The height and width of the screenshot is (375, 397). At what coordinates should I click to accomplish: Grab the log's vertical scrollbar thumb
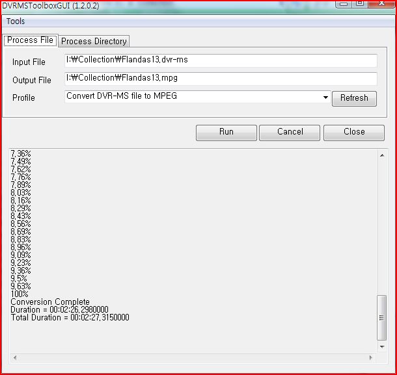click(x=382, y=318)
